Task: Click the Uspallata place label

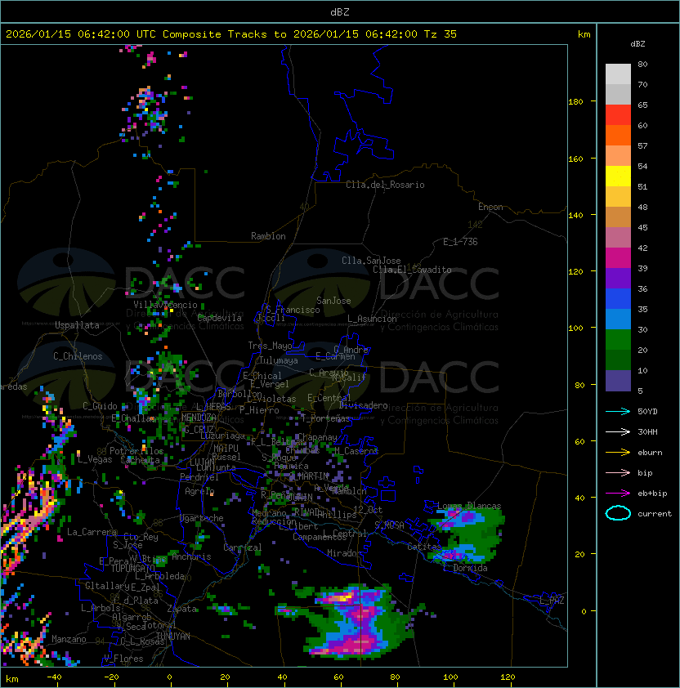Action: 78,325
